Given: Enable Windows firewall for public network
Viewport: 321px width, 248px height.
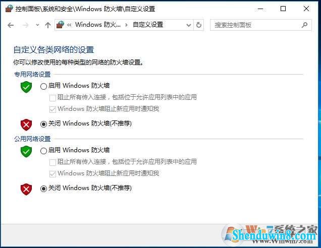Looking at the screenshot, I should [43, 151].
